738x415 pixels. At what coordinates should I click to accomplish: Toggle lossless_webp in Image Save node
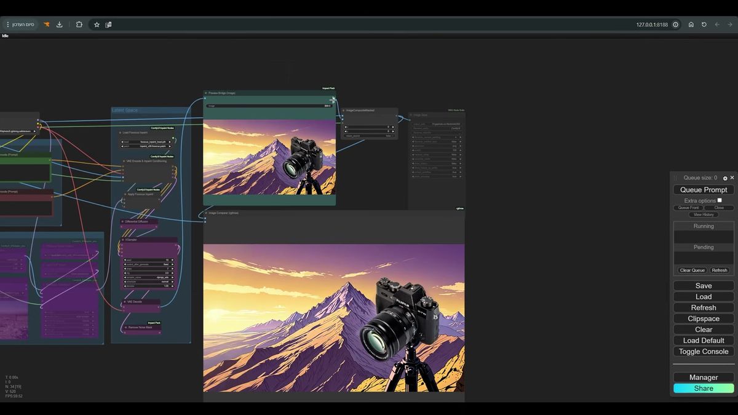click(x=437, y=154)
